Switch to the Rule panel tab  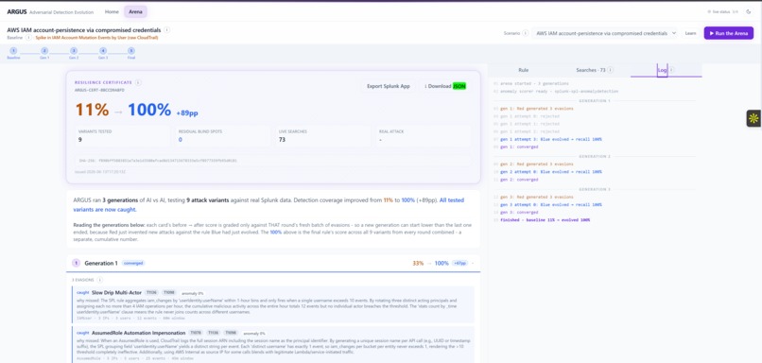(x=524, y=70)
